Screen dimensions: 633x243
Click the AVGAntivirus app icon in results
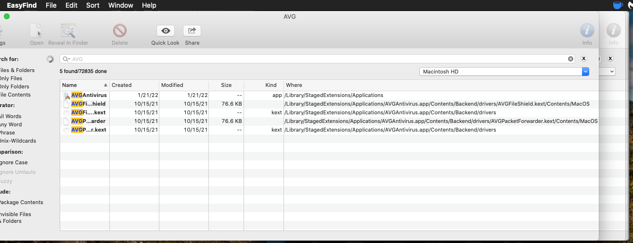pyautogui.click(x=66, y=95)
